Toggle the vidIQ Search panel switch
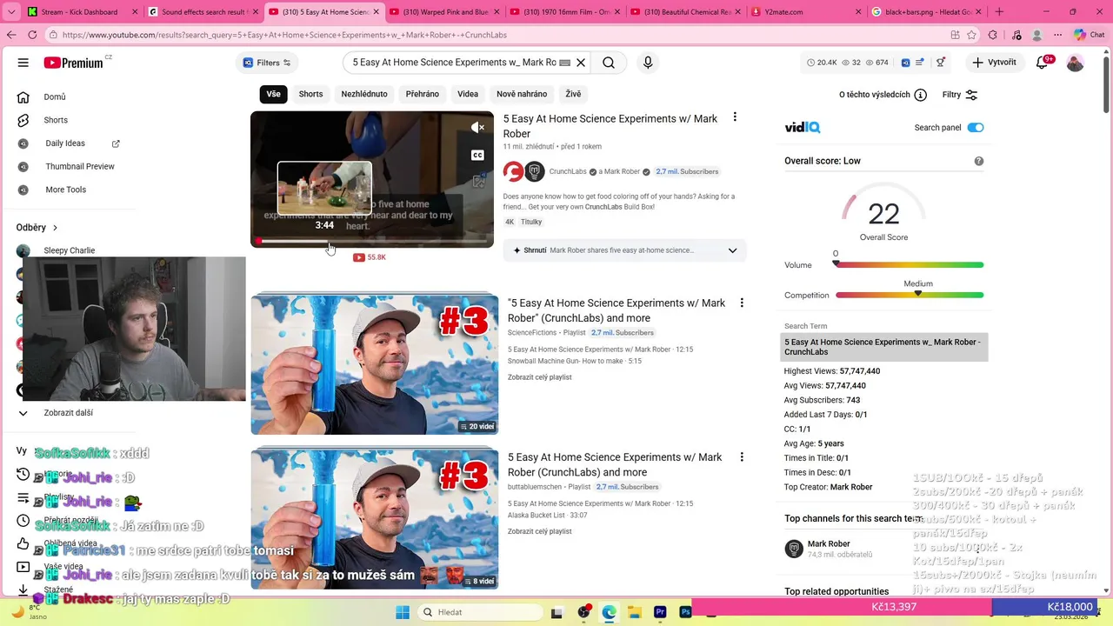The image size is (1113, 626). [x=976, y=128]
